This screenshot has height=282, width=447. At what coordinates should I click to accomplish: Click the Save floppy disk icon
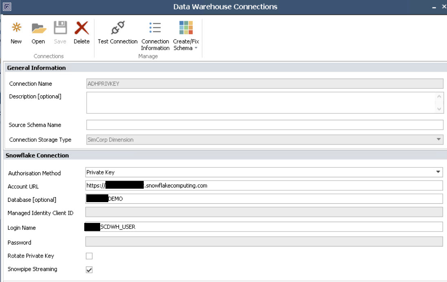pos(60,28)
